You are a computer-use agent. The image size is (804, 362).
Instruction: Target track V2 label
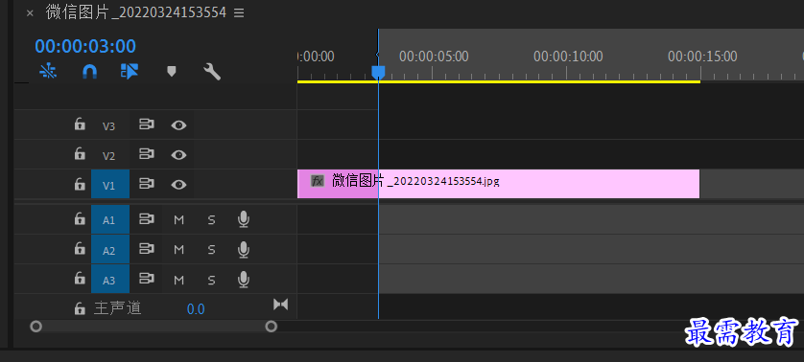pos(109,156)
